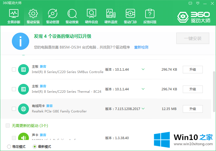
Task: Switch to the 全面诊断 tab label
Action: pyautogui.click(x=14, y=22)
